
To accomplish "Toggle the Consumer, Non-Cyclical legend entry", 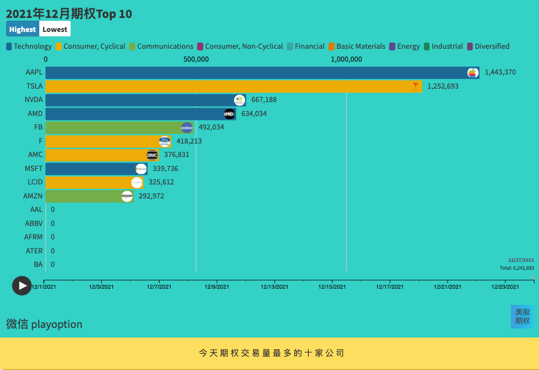I will [x=240, y=47].
